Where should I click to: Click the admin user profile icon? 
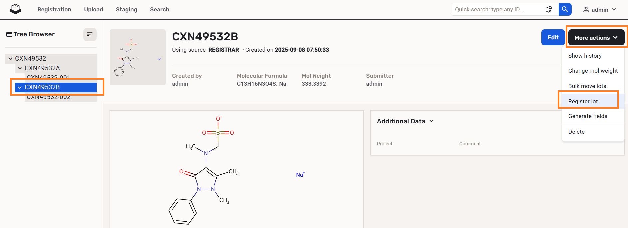[x=586, y=10]
